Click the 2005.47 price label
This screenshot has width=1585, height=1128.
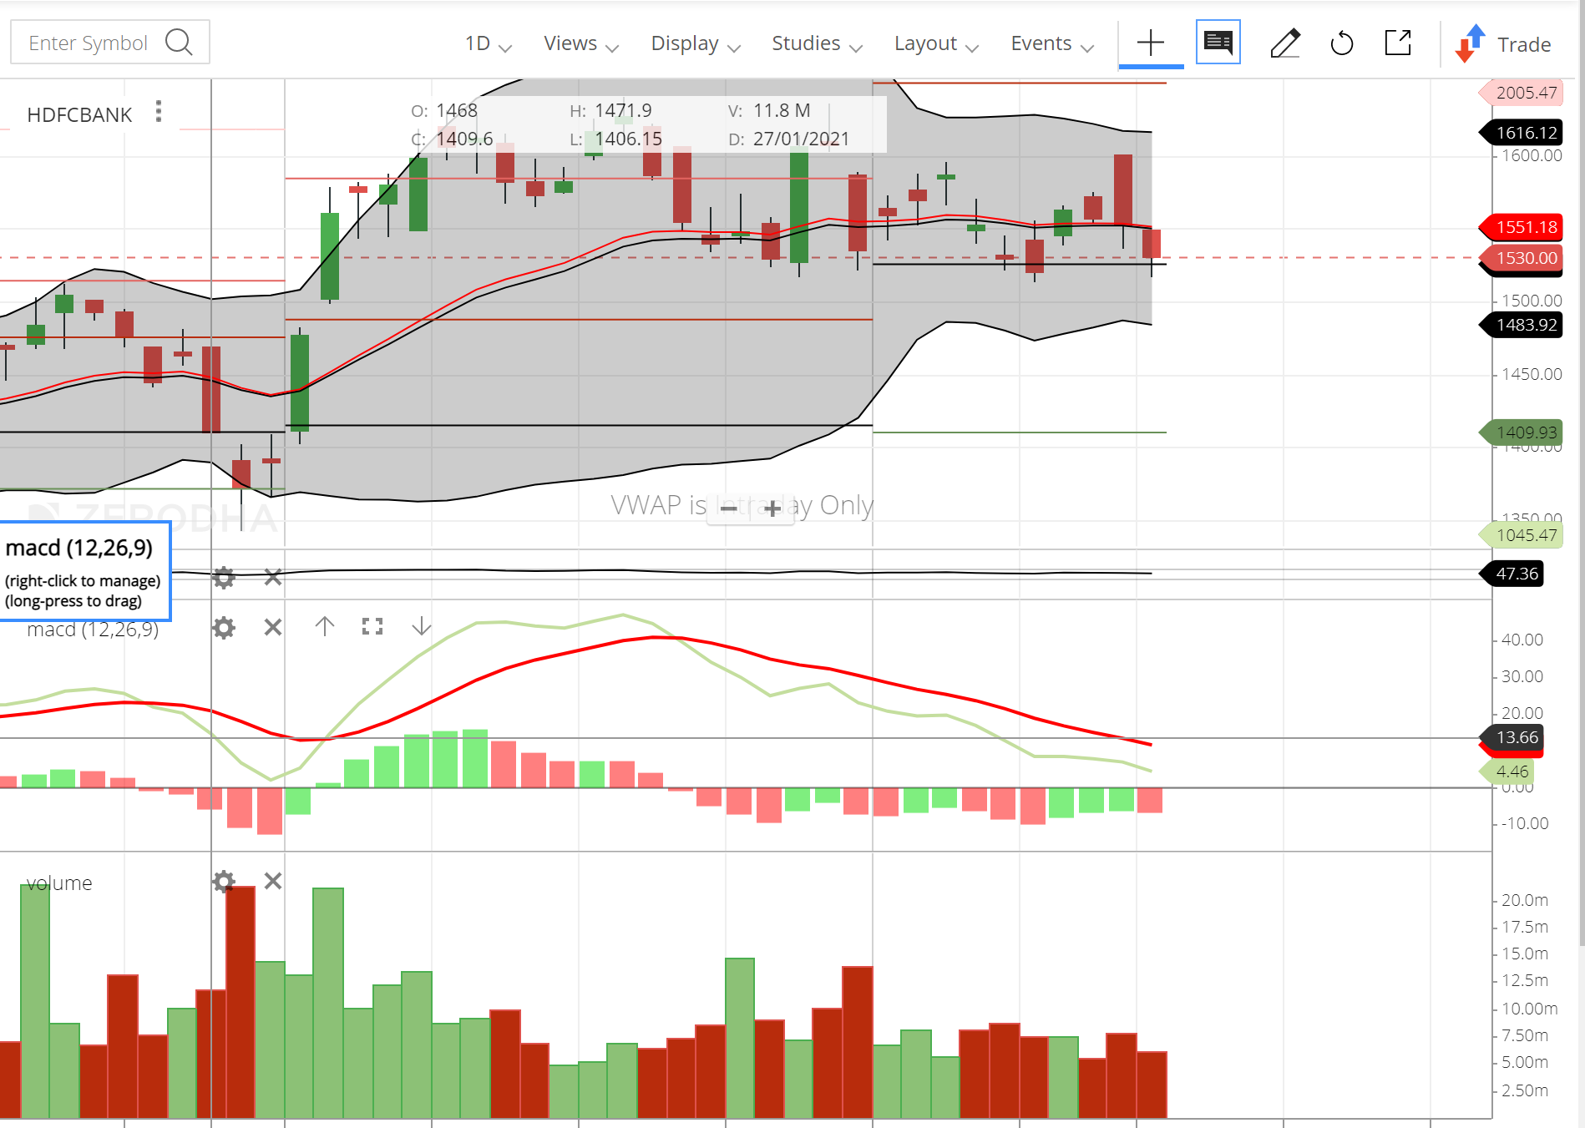click(1522, 93)
